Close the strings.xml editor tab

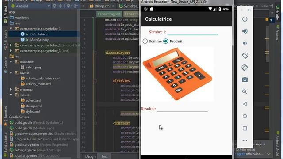click(x=113, y=6)
